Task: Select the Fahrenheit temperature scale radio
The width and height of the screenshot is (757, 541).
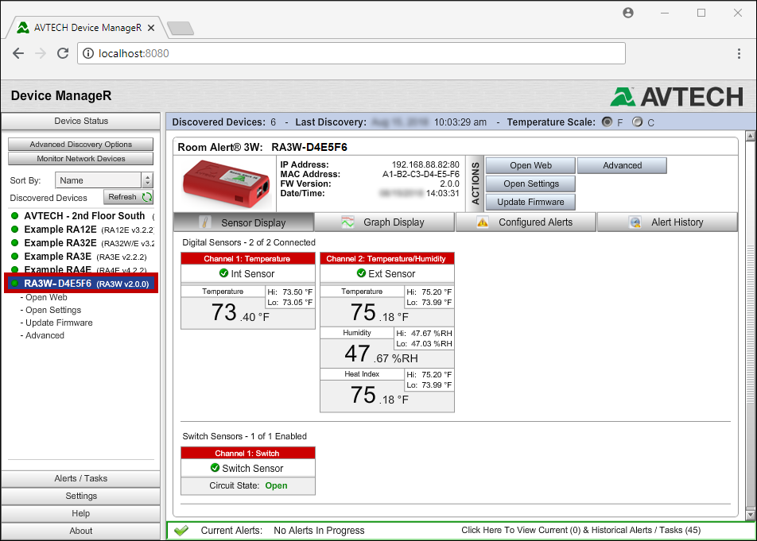Action: [608, 122]
